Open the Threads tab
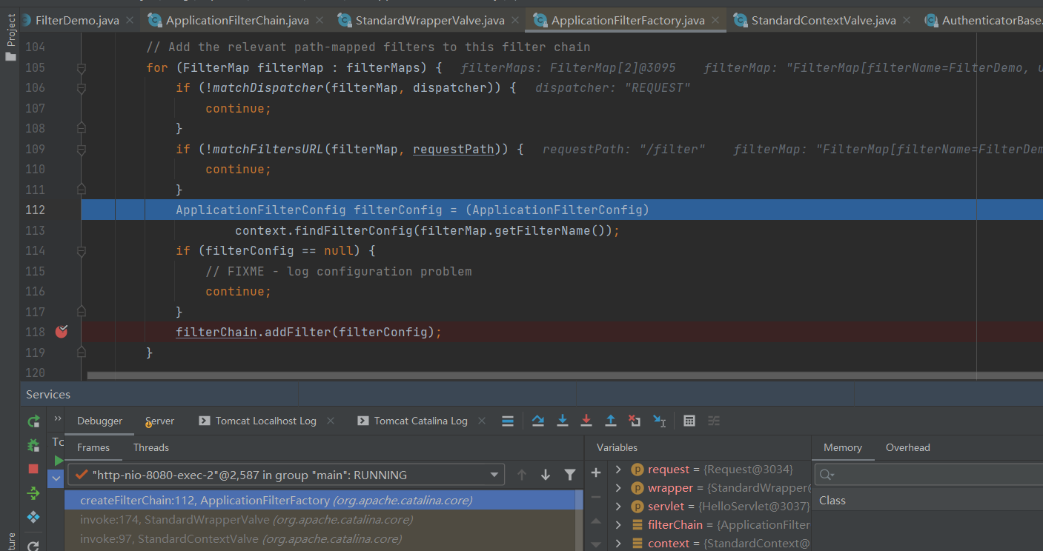 [x=151, y=447]
